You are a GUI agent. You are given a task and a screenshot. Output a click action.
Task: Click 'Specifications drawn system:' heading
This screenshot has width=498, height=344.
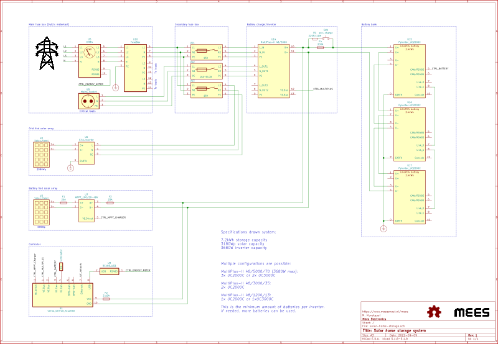248,232
